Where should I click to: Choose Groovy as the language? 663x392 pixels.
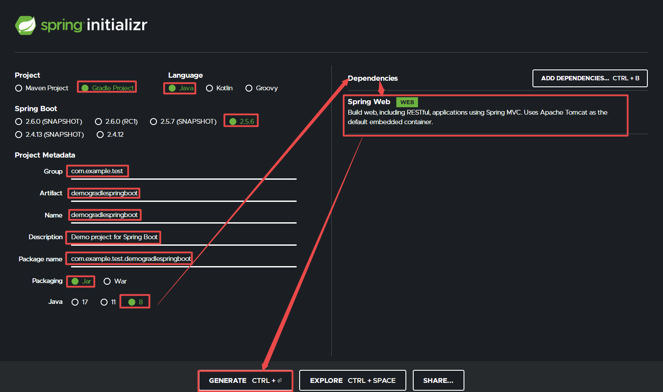pyautogui.click(x=261, y=88)
